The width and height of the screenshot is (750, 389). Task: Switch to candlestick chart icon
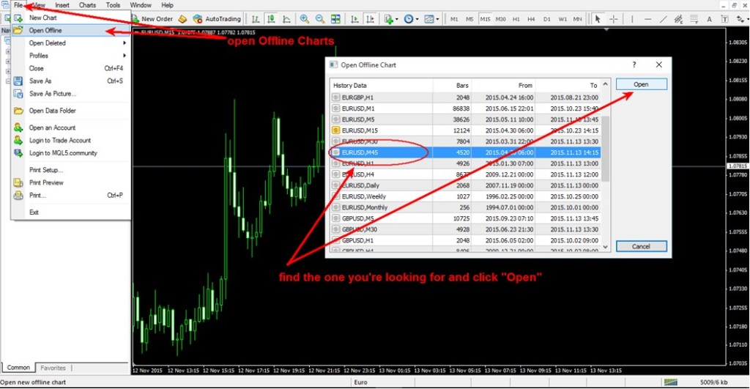pyautogui.click(x=271, y=18)
